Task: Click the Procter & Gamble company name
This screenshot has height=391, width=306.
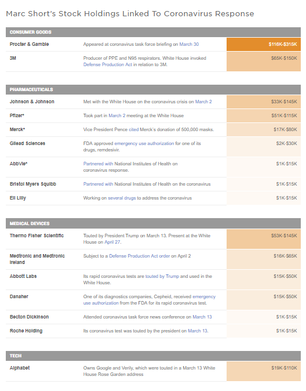Action: click(29, 44)
